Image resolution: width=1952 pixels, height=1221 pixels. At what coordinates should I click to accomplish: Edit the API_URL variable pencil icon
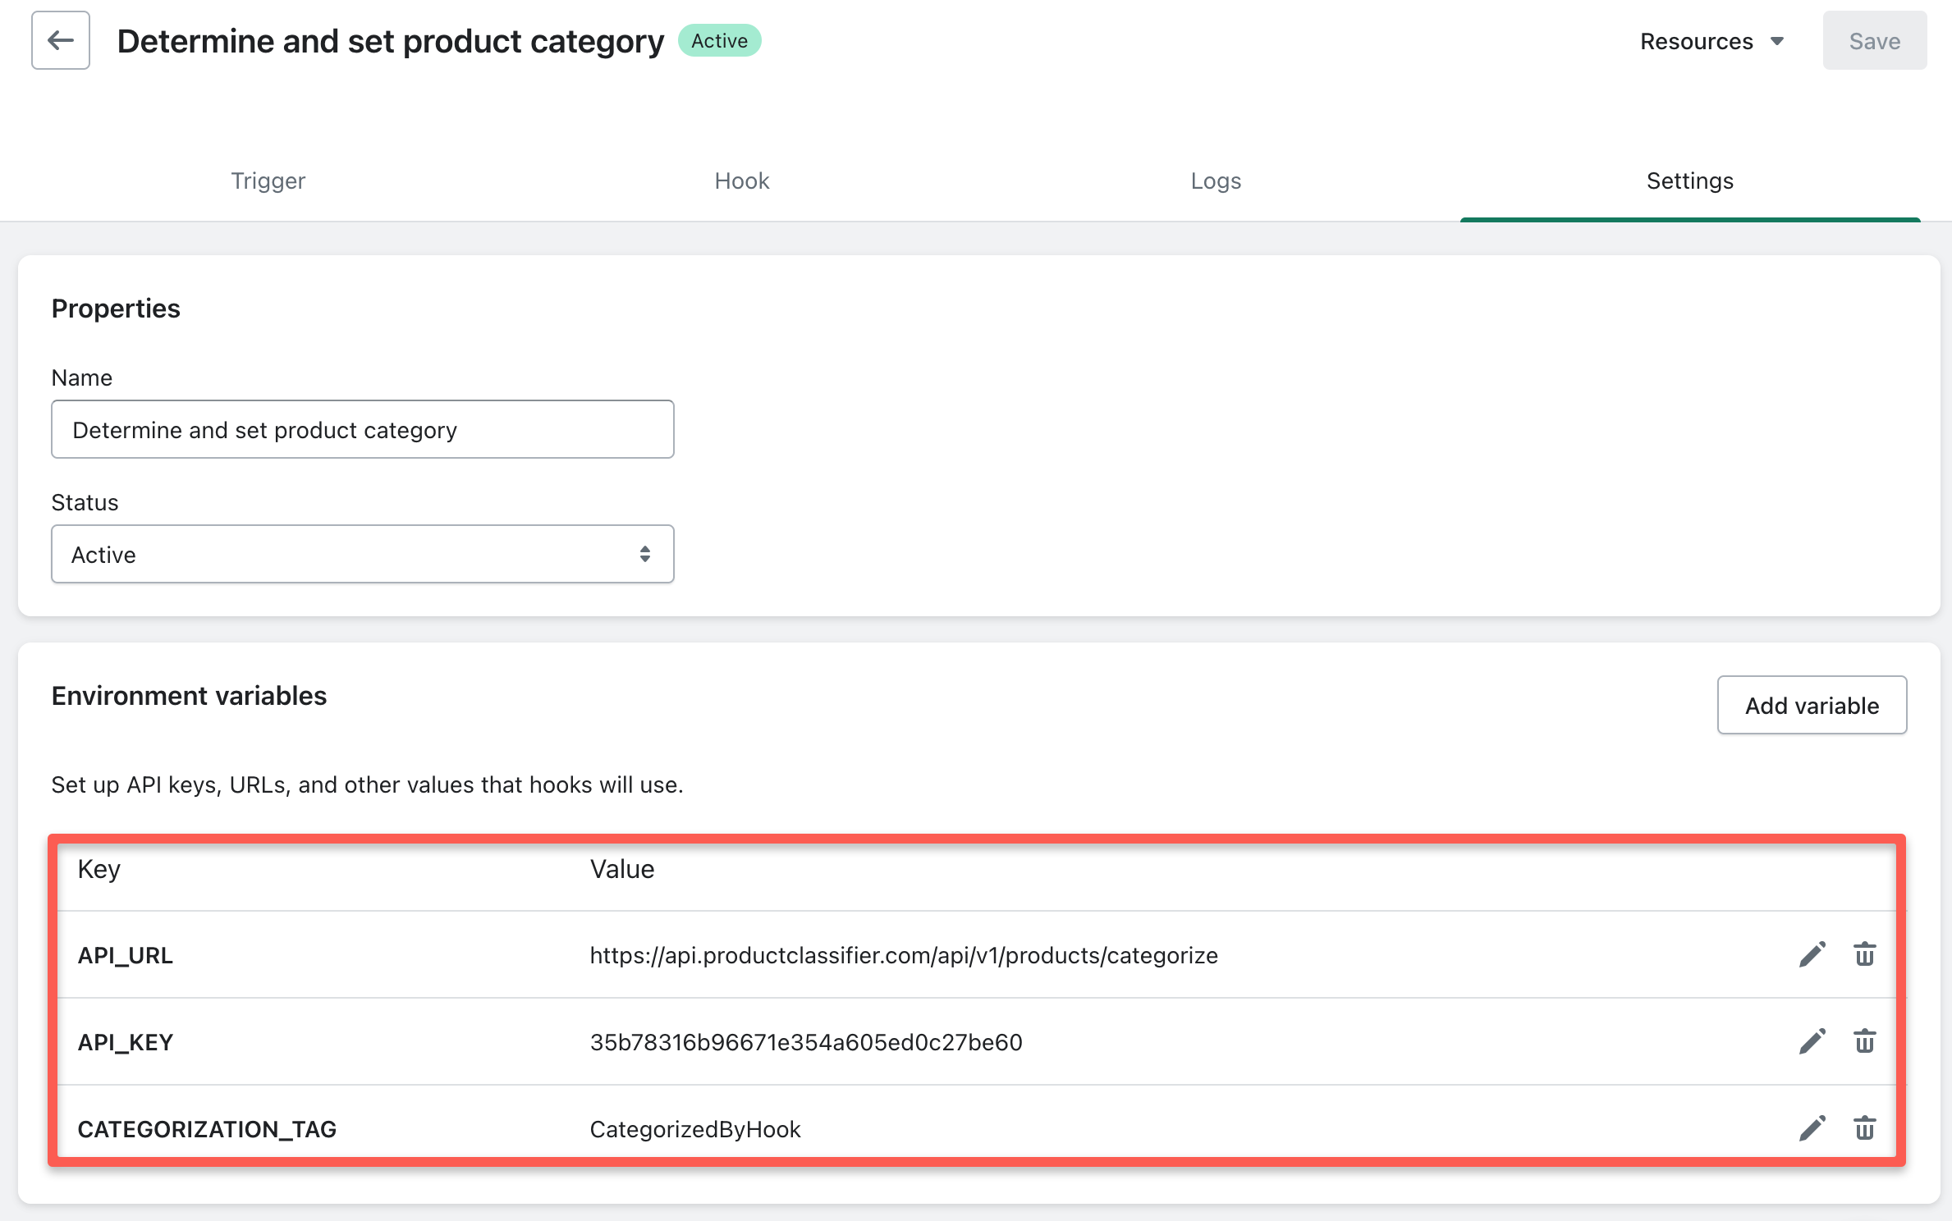click(x=1812, y=954)
